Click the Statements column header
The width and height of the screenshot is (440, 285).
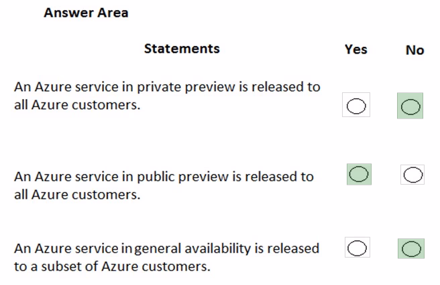182,48
